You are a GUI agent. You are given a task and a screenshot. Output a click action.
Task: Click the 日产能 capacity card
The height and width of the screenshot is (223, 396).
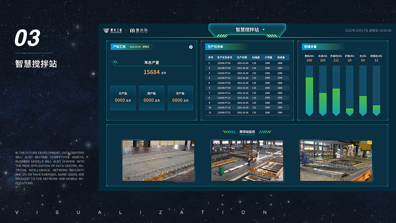[123, 98]
